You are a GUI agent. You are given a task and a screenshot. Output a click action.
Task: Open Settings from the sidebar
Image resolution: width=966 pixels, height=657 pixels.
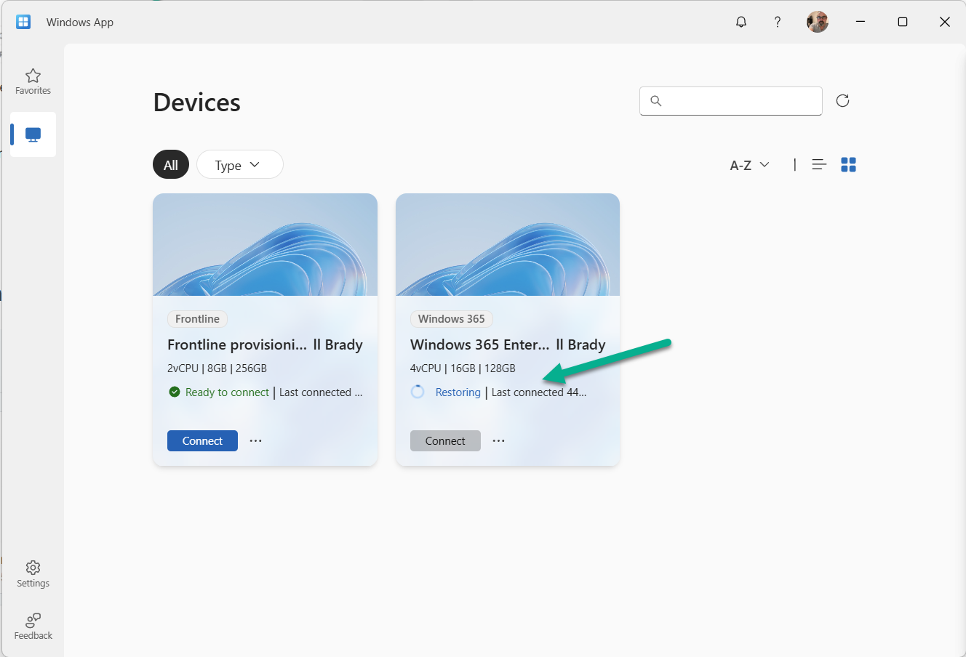tap(33, 573)
